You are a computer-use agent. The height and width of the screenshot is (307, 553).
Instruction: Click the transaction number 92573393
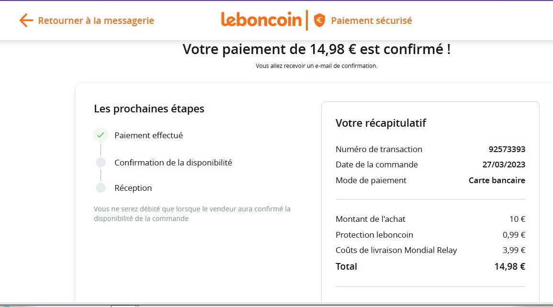507,149
